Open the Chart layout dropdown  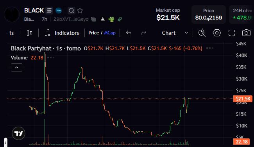tap(175, 33)
